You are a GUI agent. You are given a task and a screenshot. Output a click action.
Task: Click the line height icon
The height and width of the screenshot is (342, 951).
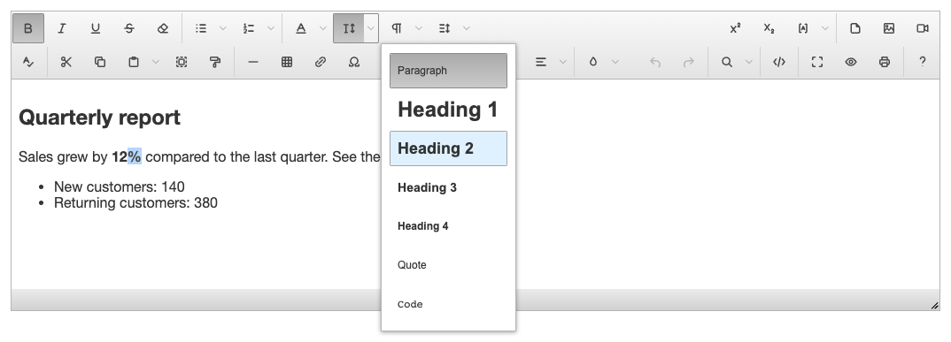tap(445, 28)
